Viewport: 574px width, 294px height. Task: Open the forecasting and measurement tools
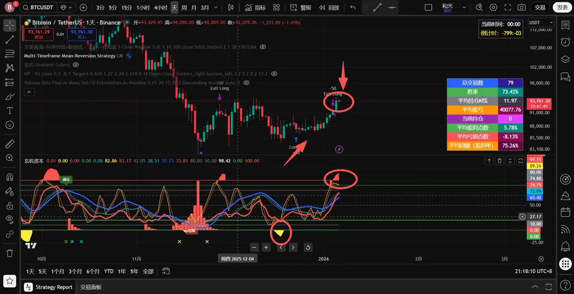[10, 82]
